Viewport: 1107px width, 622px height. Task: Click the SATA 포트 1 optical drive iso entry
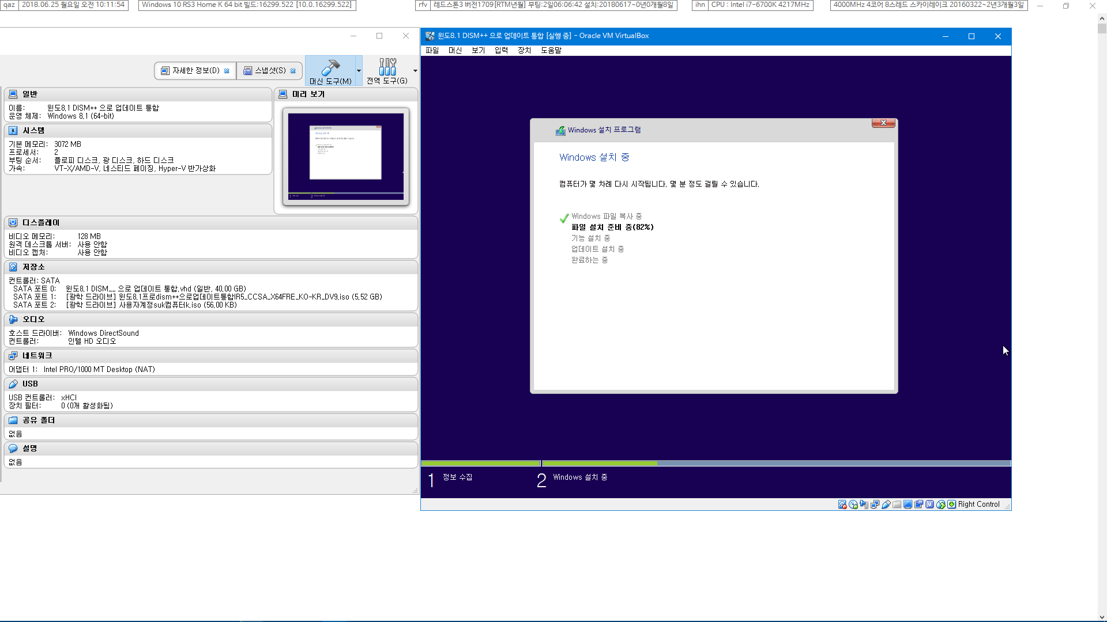(224, 297)
